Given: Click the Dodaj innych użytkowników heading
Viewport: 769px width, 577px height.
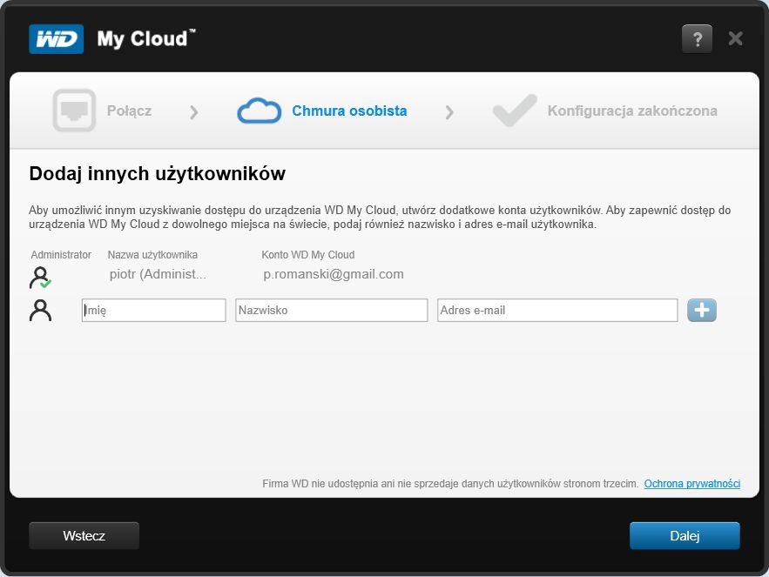Looking at the screenshot, I should pos(157,173).
